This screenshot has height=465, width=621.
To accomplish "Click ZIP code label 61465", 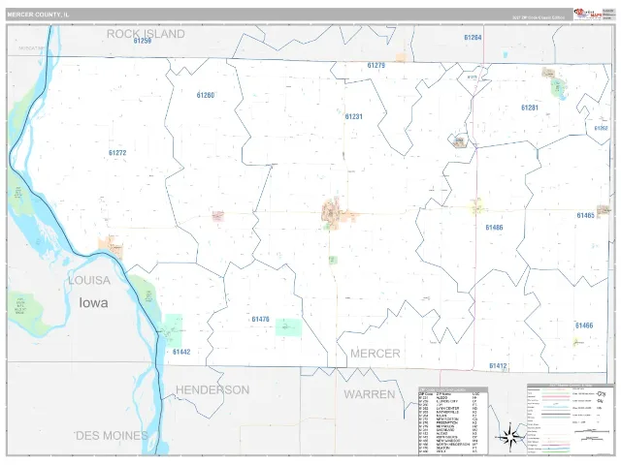I will (586, 215).
